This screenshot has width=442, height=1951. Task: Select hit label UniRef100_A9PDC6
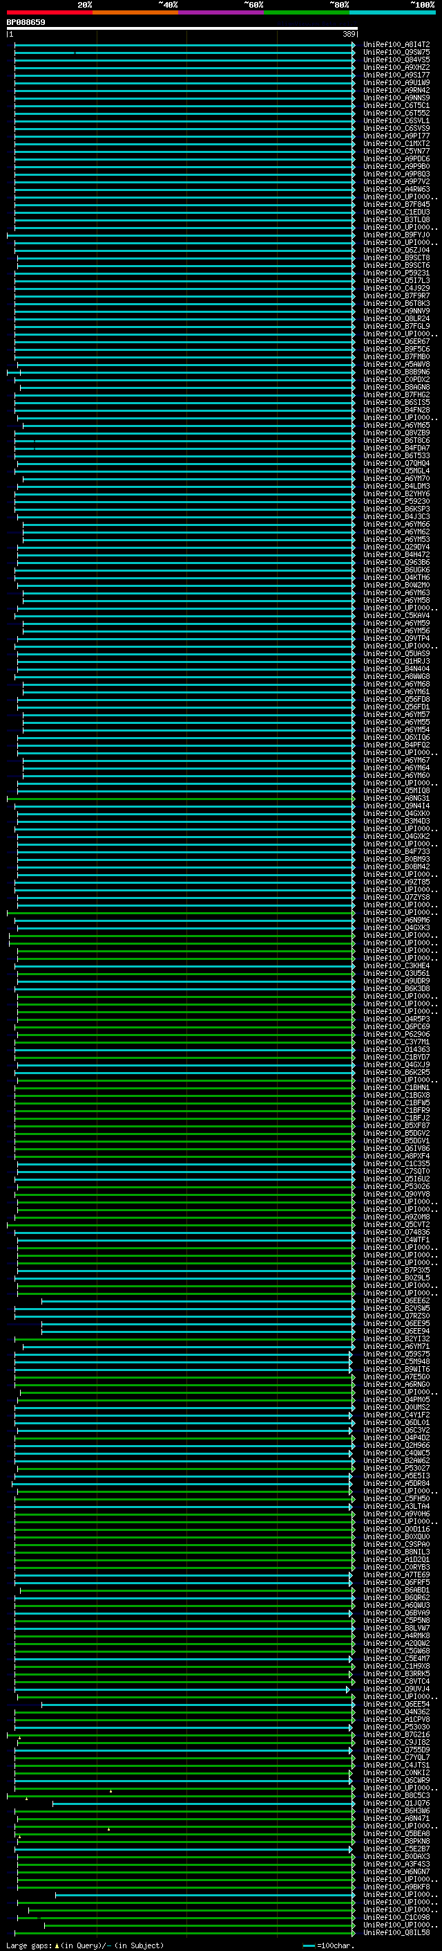point(396,159)
